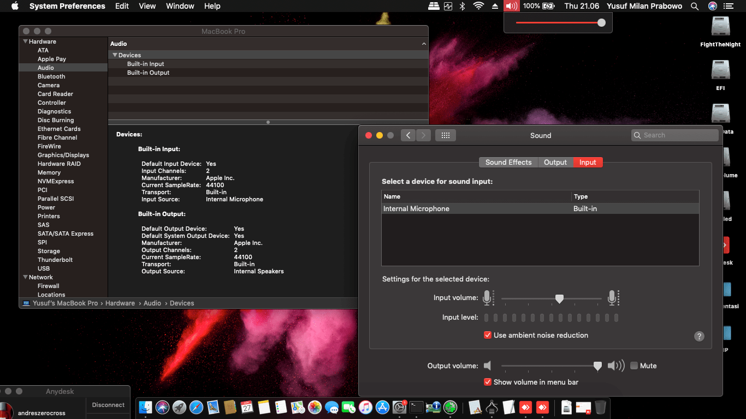The width and height of the screenshot is (746, 419).
Task: Open the Edit menu
Action: pos(122,6)
